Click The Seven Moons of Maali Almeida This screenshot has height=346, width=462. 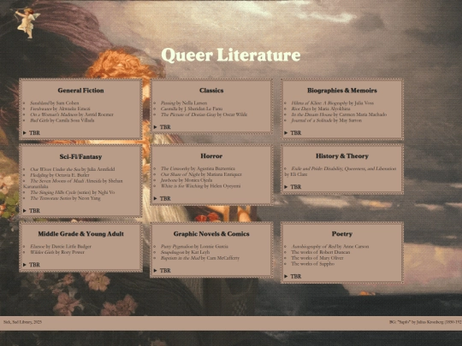tap(73, 184)
